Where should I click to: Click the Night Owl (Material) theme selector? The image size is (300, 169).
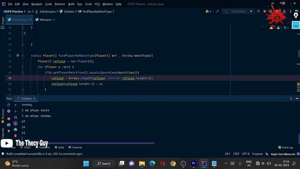tap(283, 154)
